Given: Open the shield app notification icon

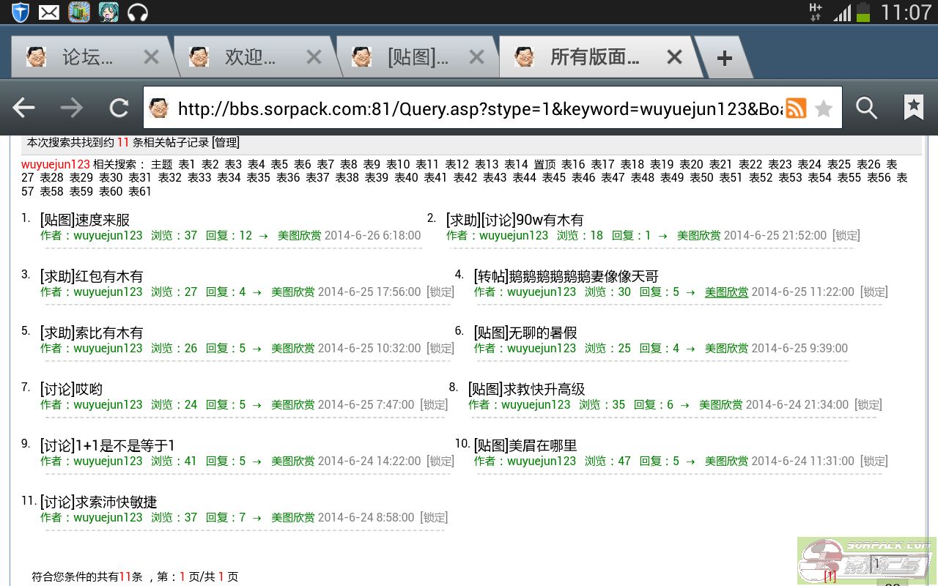Looking at the screenshot, I should coord(20,12).
